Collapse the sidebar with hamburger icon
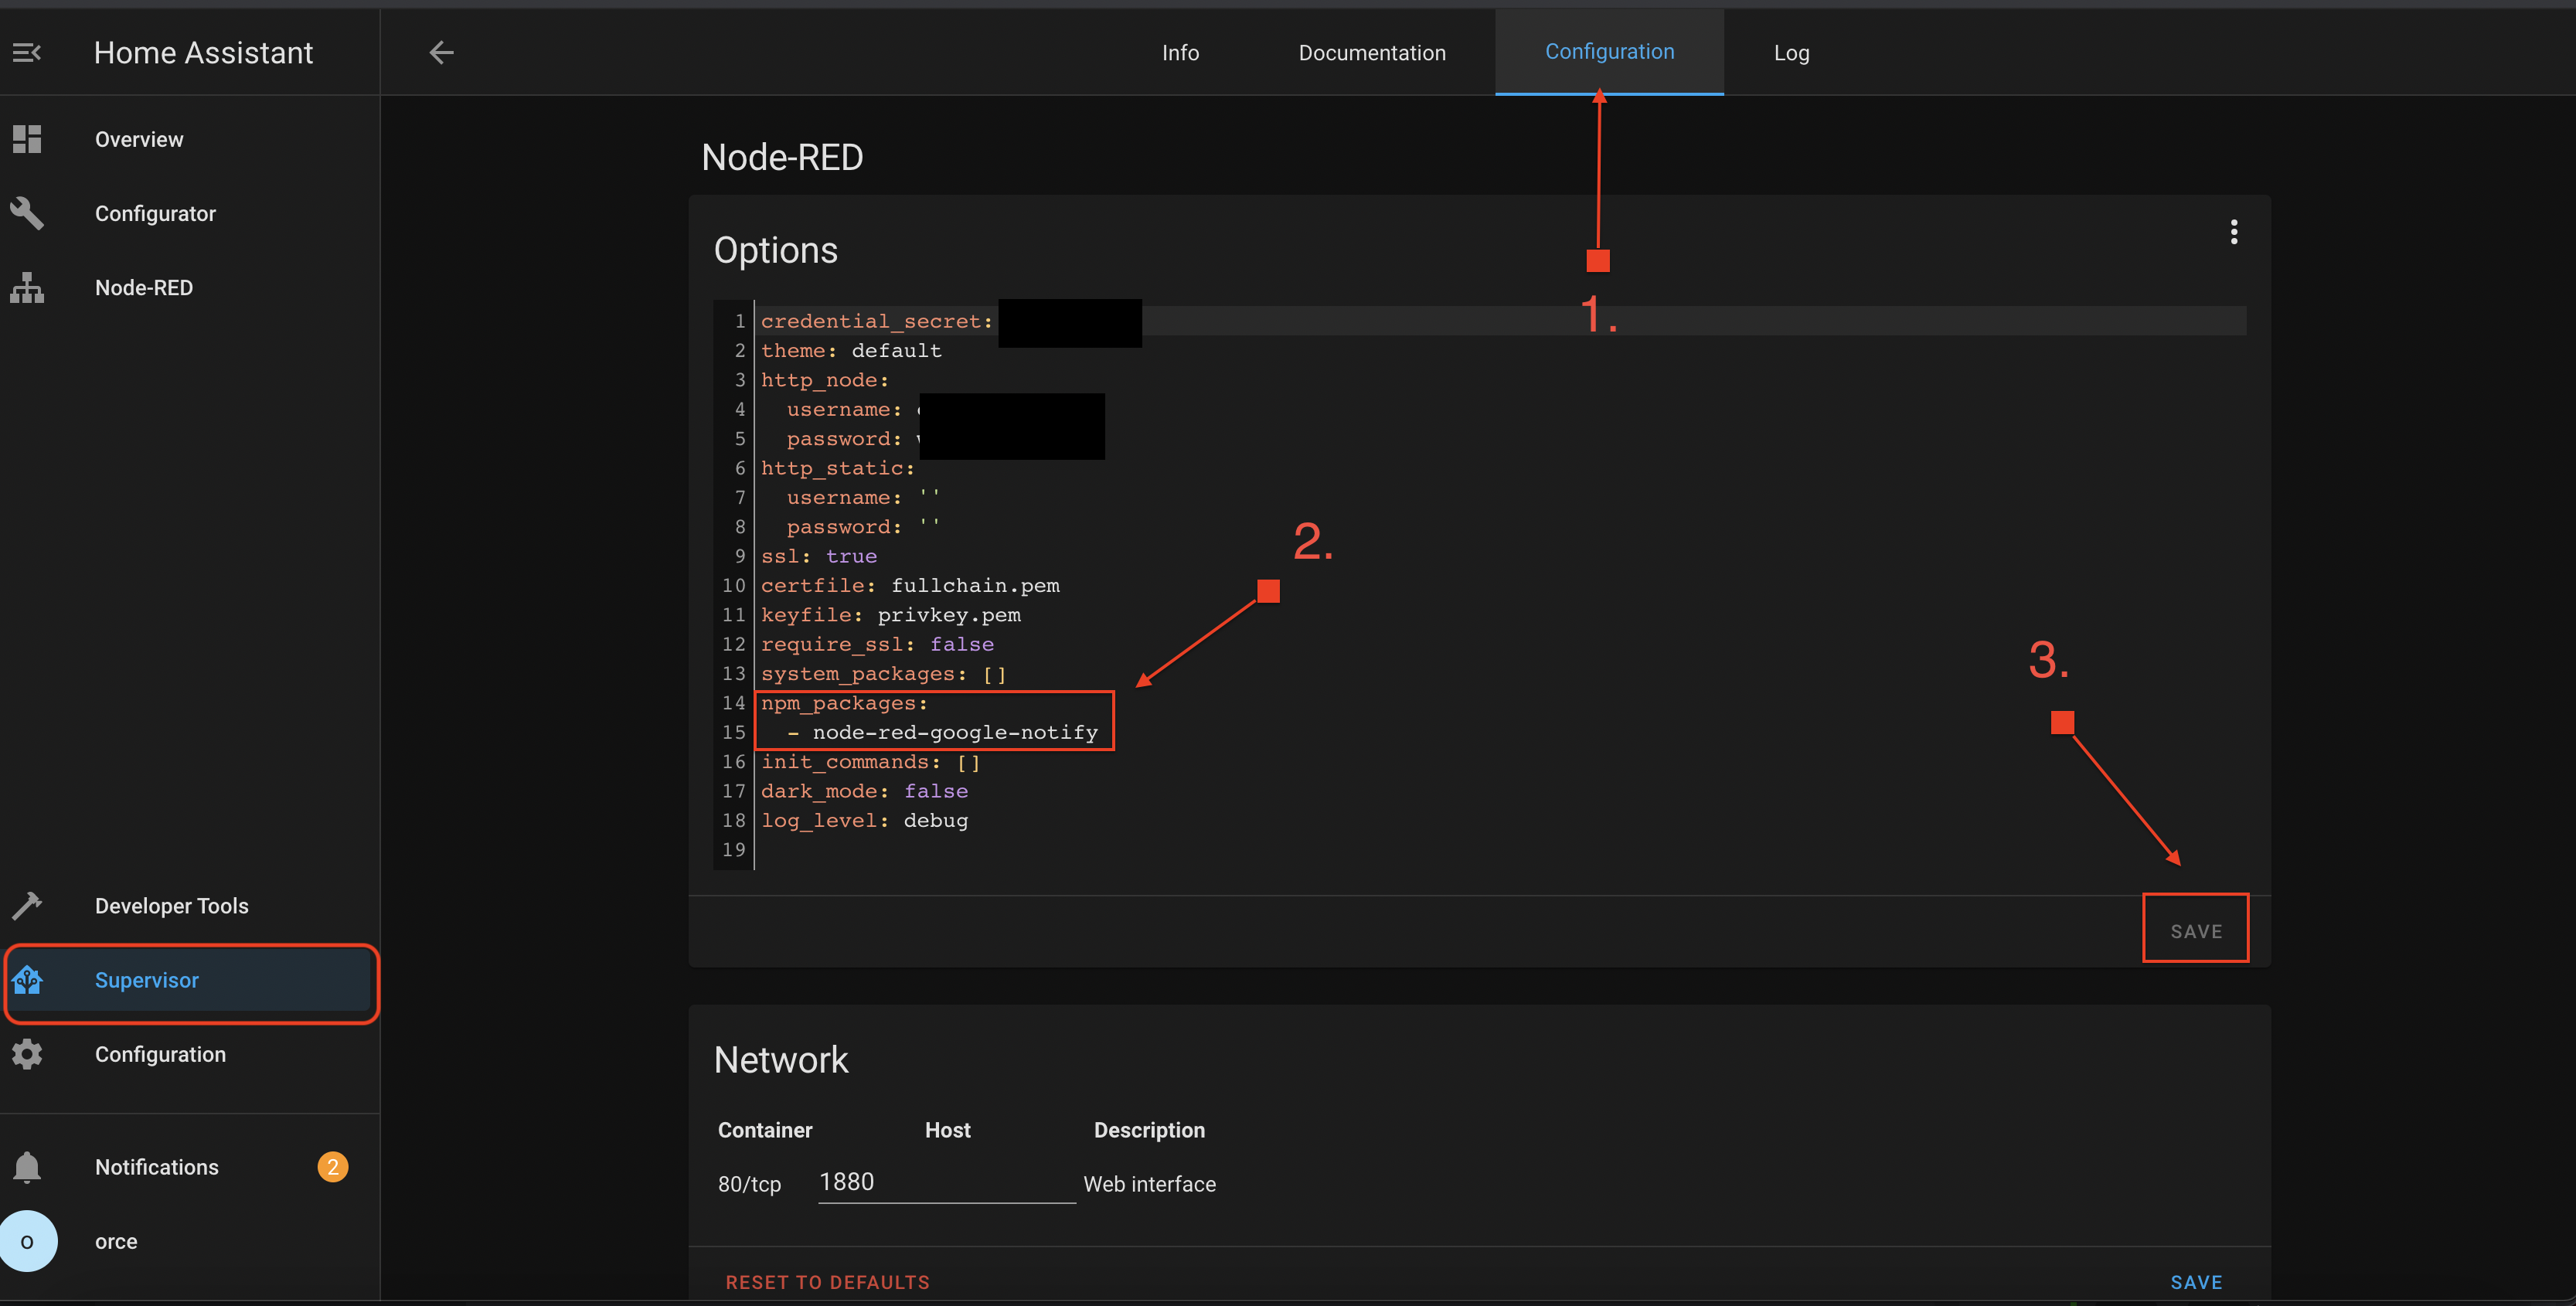Image resolution: width=2576 pixels, height=1306 pixels. 27,52
